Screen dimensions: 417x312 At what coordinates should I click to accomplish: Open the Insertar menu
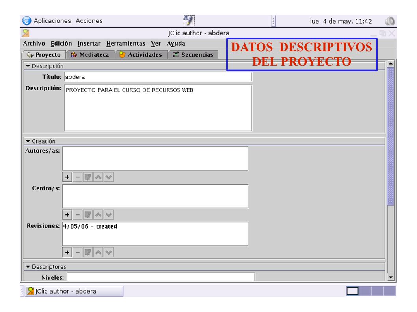click(89, 44)
